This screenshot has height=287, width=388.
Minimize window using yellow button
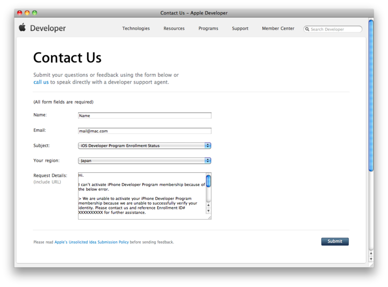[x=27, y=13]
